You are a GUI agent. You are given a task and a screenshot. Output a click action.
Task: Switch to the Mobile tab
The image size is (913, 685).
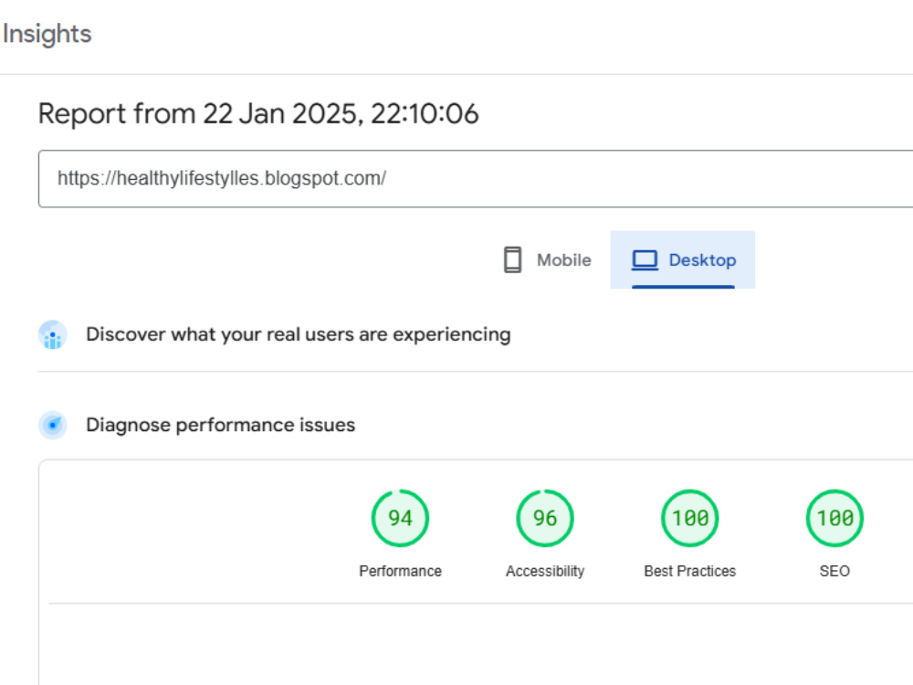(x=547, y=259)
